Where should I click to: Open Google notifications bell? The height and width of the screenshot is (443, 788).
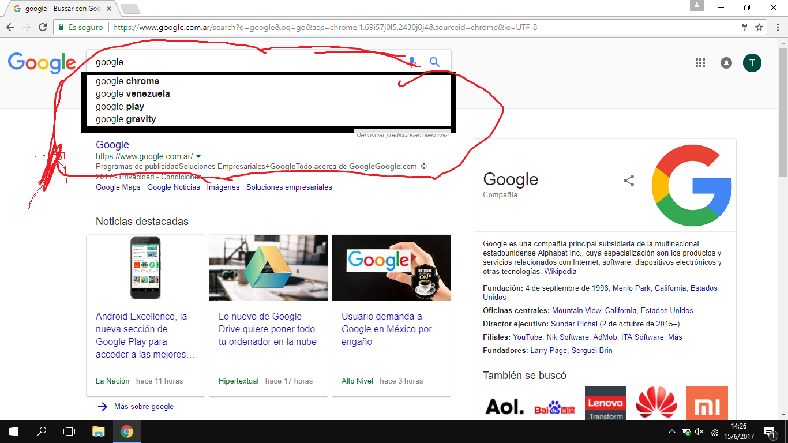[726, 63]
